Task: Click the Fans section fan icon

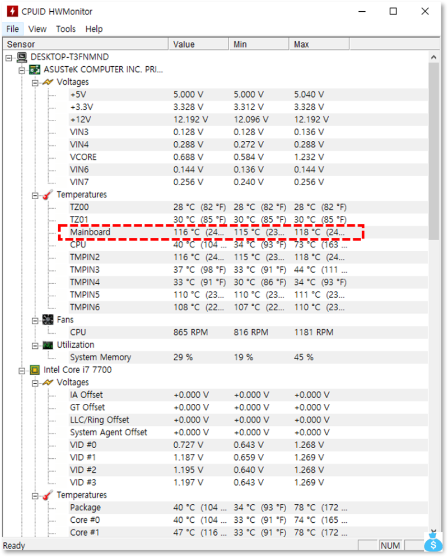Action: pyautogui.click(x=48, y=320)
